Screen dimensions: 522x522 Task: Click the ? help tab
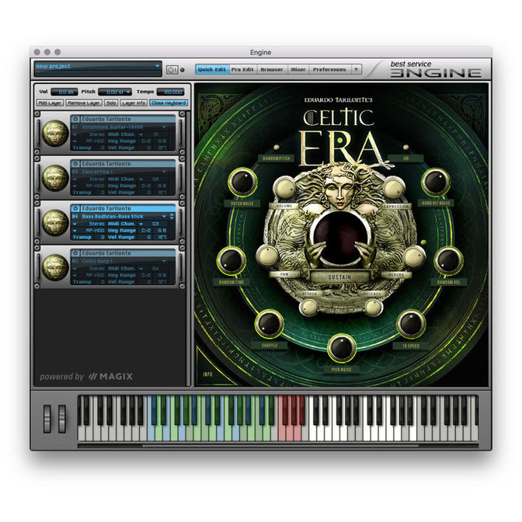356,70
